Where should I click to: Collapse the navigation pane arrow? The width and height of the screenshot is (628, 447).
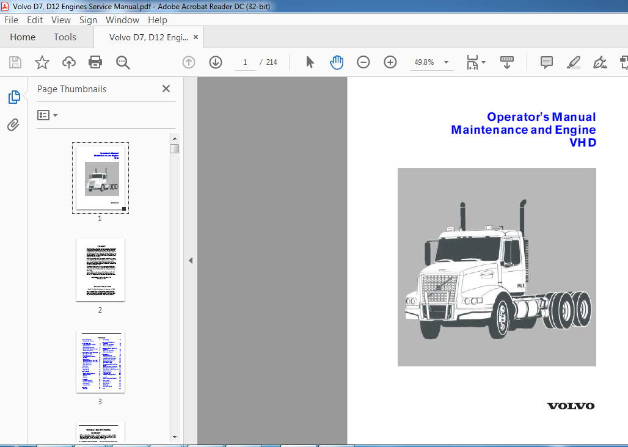[x=191, y=261]
